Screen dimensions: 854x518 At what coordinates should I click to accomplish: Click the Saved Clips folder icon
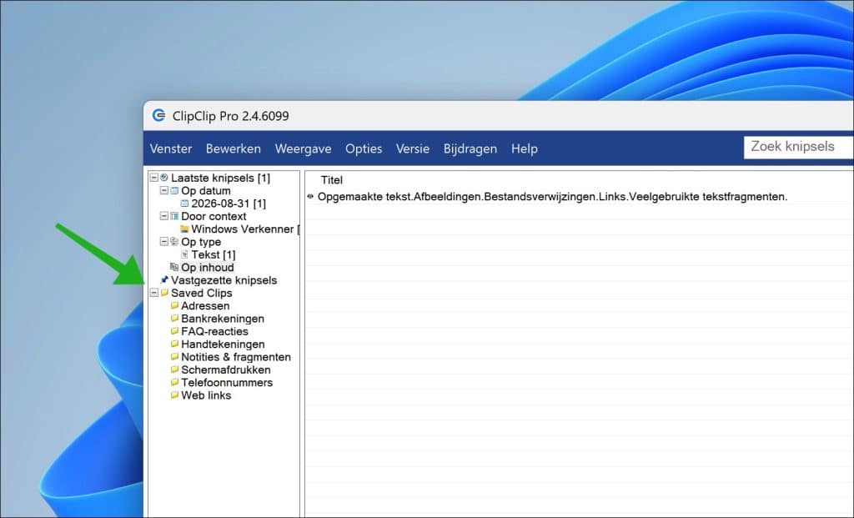pyautogui.click(x=164, y=293)
